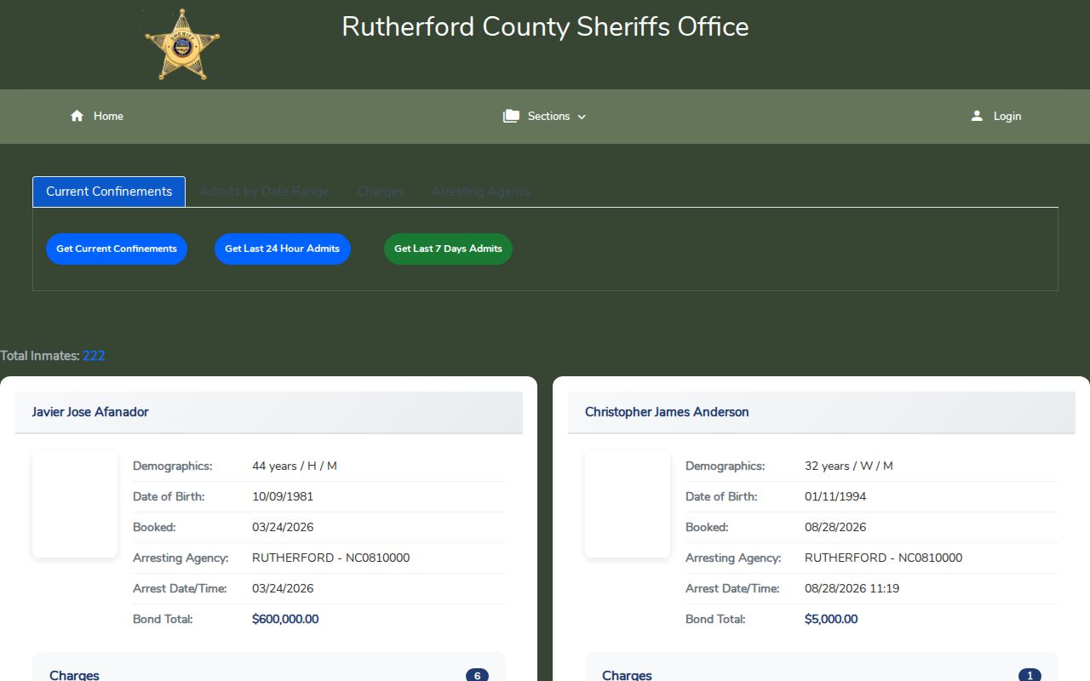This screenshot has width=1090, height=681.
Task: Expand the Sections dropdown chevron
Action: 582,117
